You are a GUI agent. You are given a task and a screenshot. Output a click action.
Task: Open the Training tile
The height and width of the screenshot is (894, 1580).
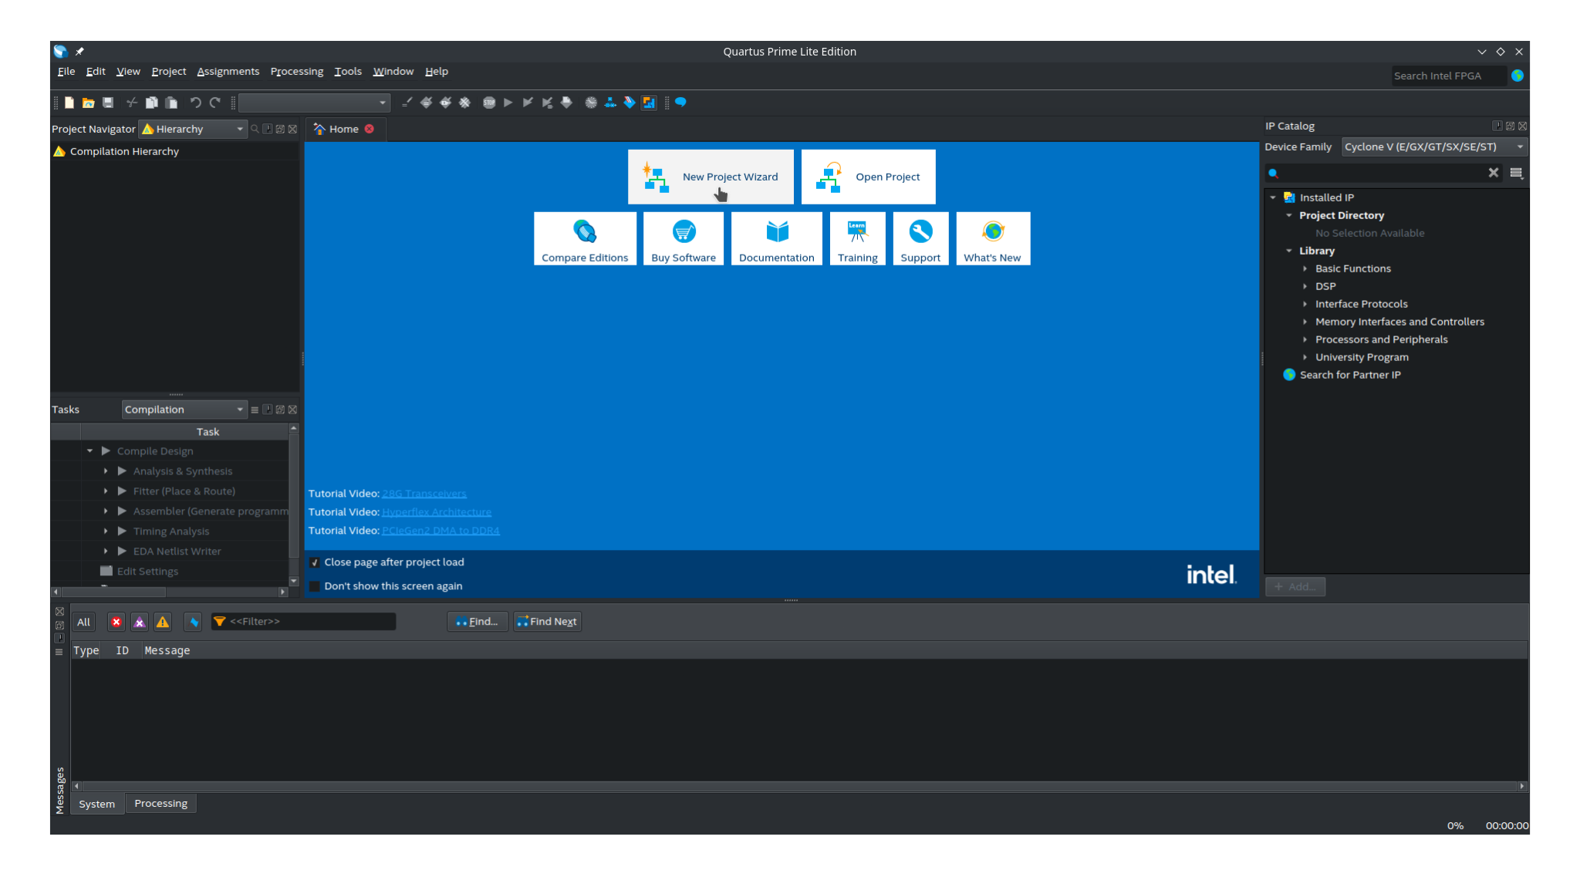coord(858,238)
